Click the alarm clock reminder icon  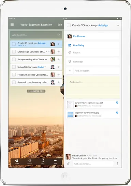click(x=70, y=62)
